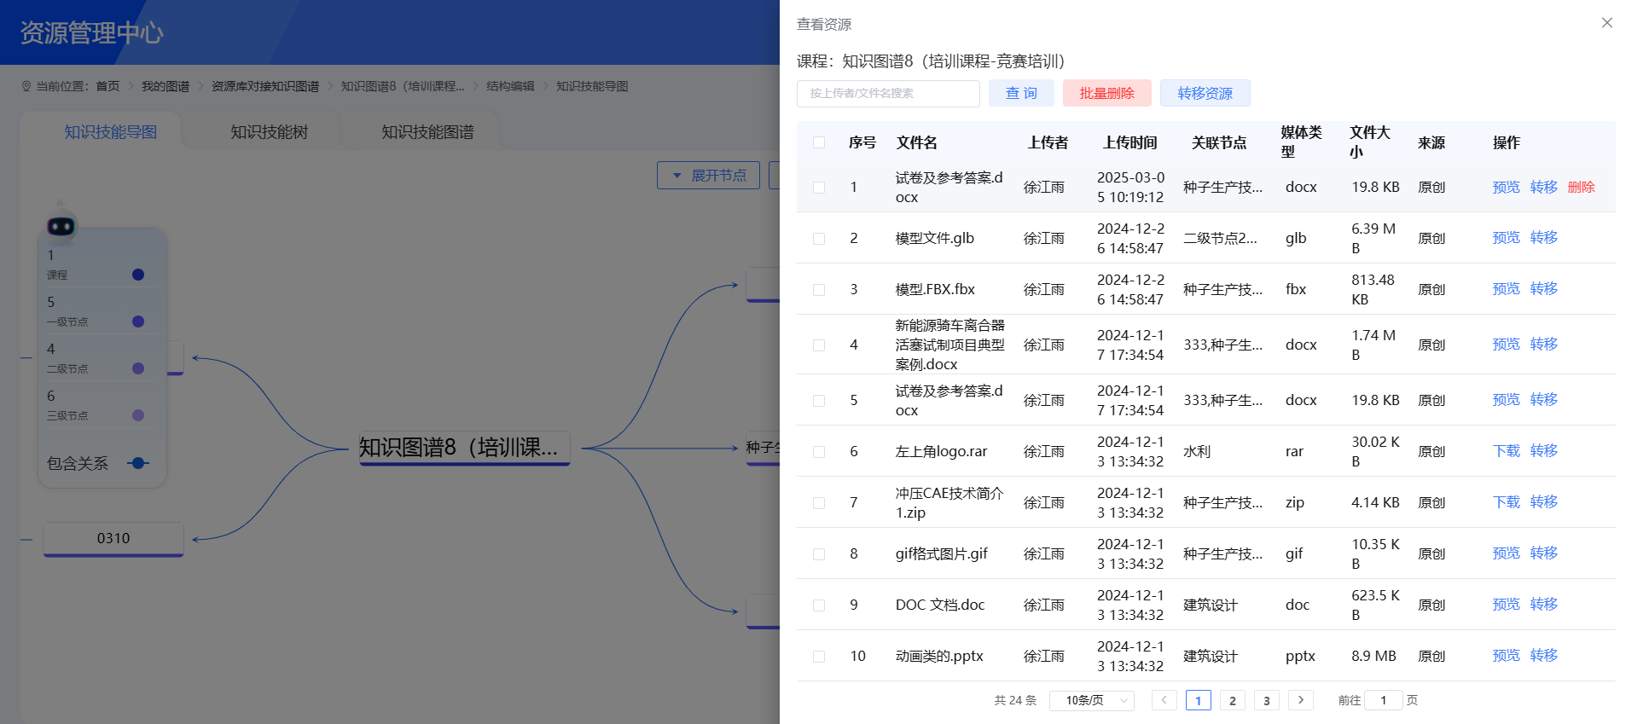Preview row 1 试卷及参考答案.docx with 预览
This screenshot has height=724, width=1626.
pos(1506,187)
